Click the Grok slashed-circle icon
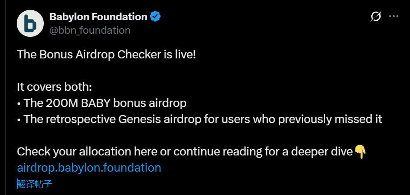410x195 pixels. click(375, 17)
